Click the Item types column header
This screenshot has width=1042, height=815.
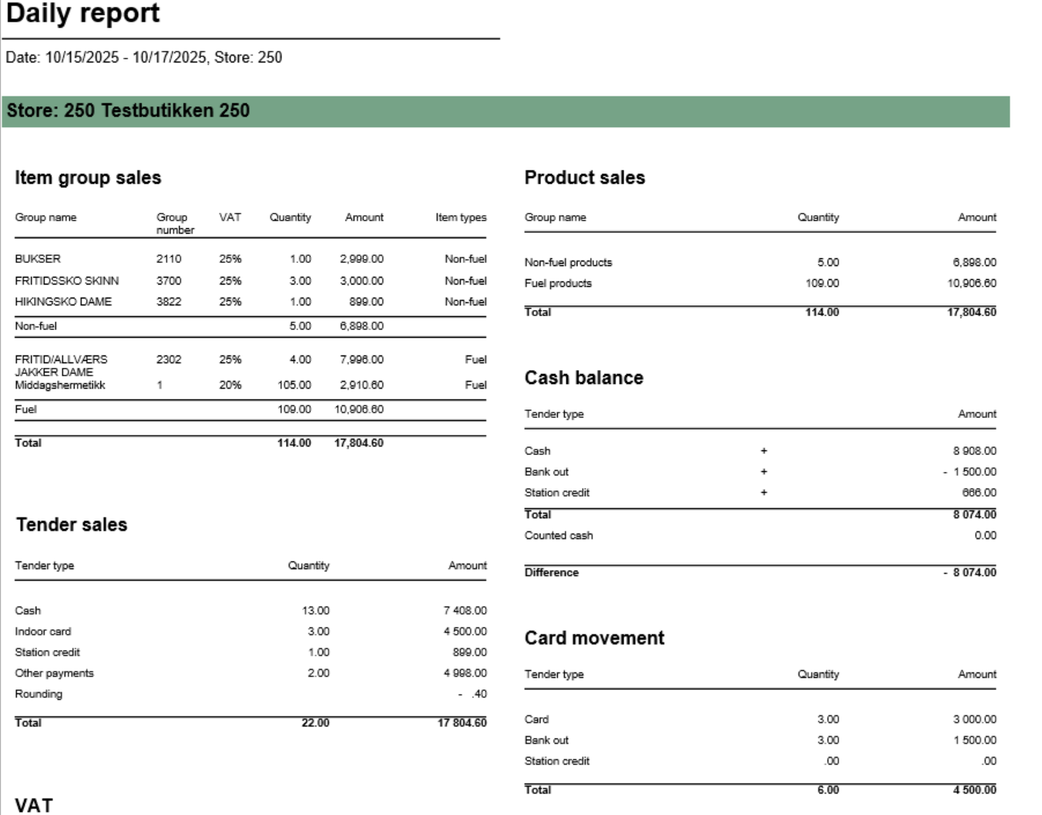460,217
